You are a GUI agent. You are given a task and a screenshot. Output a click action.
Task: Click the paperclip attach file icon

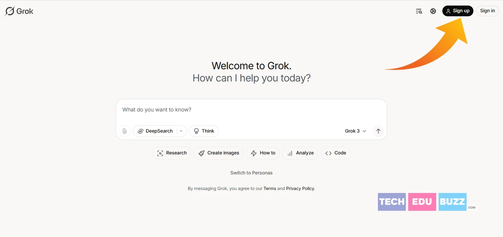click(125, 131)
